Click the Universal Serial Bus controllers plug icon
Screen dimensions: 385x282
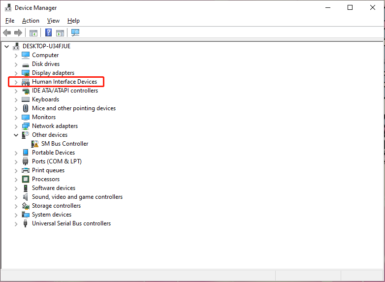coord(25,223)
